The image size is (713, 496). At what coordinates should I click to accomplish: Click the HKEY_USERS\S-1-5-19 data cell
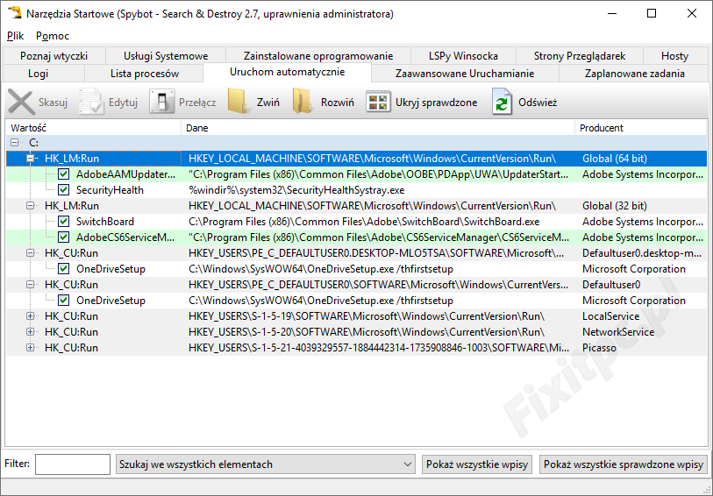[367, 316]
